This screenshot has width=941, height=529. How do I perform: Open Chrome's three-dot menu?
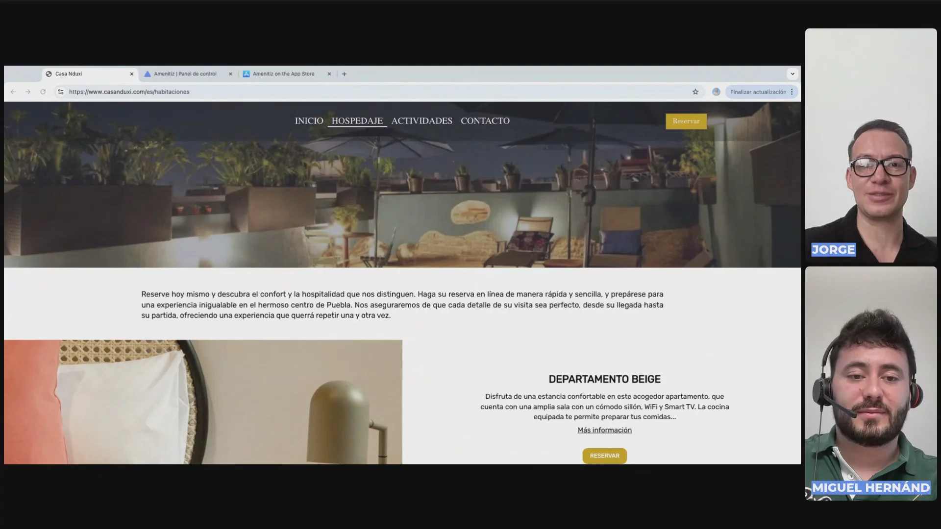(x=792, y=92)
